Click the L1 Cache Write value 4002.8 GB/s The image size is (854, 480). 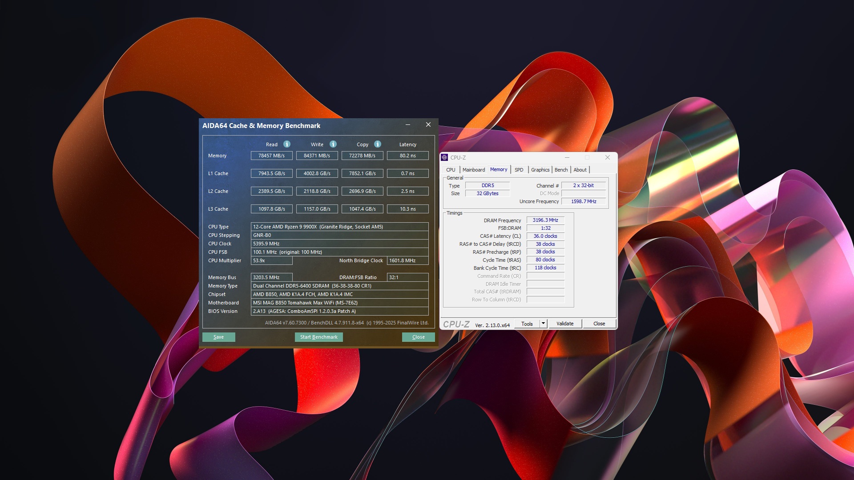[x=317, y=173]
